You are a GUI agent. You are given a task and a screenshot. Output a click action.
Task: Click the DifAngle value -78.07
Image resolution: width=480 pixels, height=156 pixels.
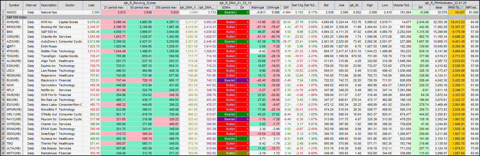pyautogui.click(x=273, y=27)
